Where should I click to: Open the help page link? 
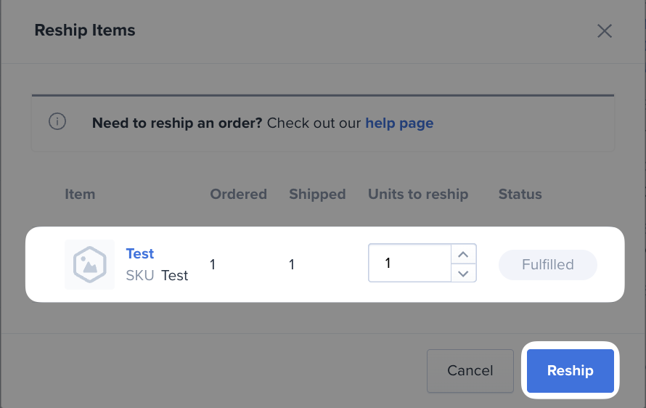pyautogui.click(x=399, y=123)
